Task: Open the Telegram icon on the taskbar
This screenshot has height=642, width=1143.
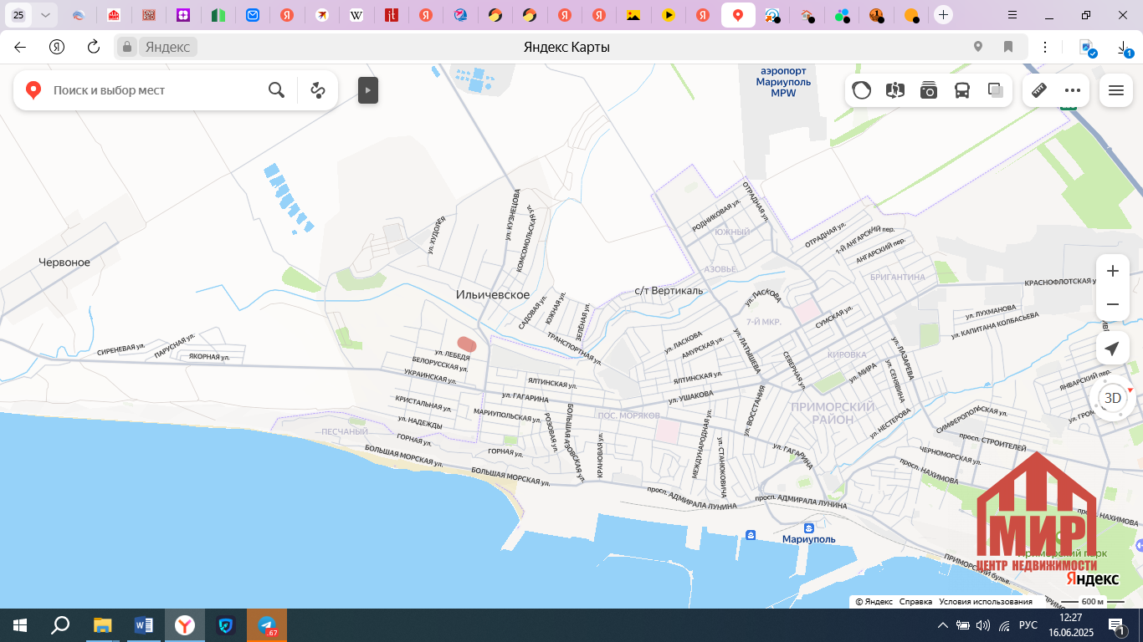Action: (267, 624)
